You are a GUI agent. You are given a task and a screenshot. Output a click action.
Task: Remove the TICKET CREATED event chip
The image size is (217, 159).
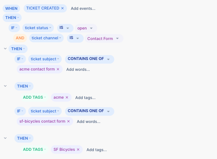pyautogui.click(x=62, y=8)
